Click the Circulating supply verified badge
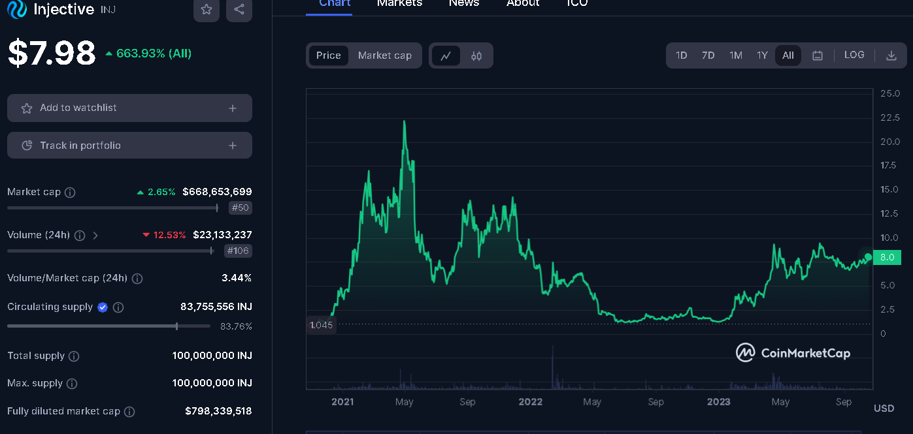The height and width of the screenshot is (434, 913). (103, 307)
